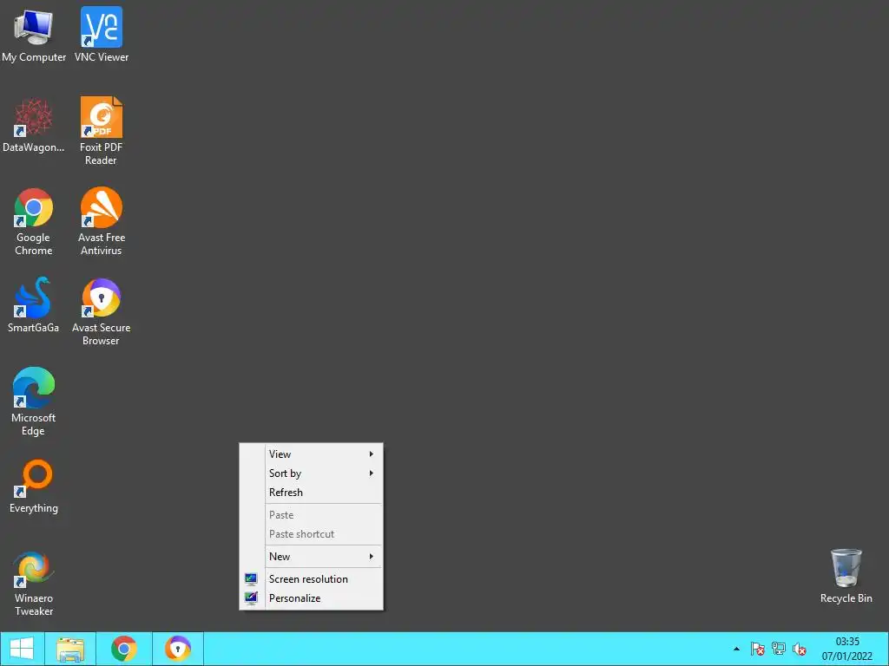
Task: Click the monitor icon beside Screen resolution
Action: pyautogui.click(x=251, y=578)
